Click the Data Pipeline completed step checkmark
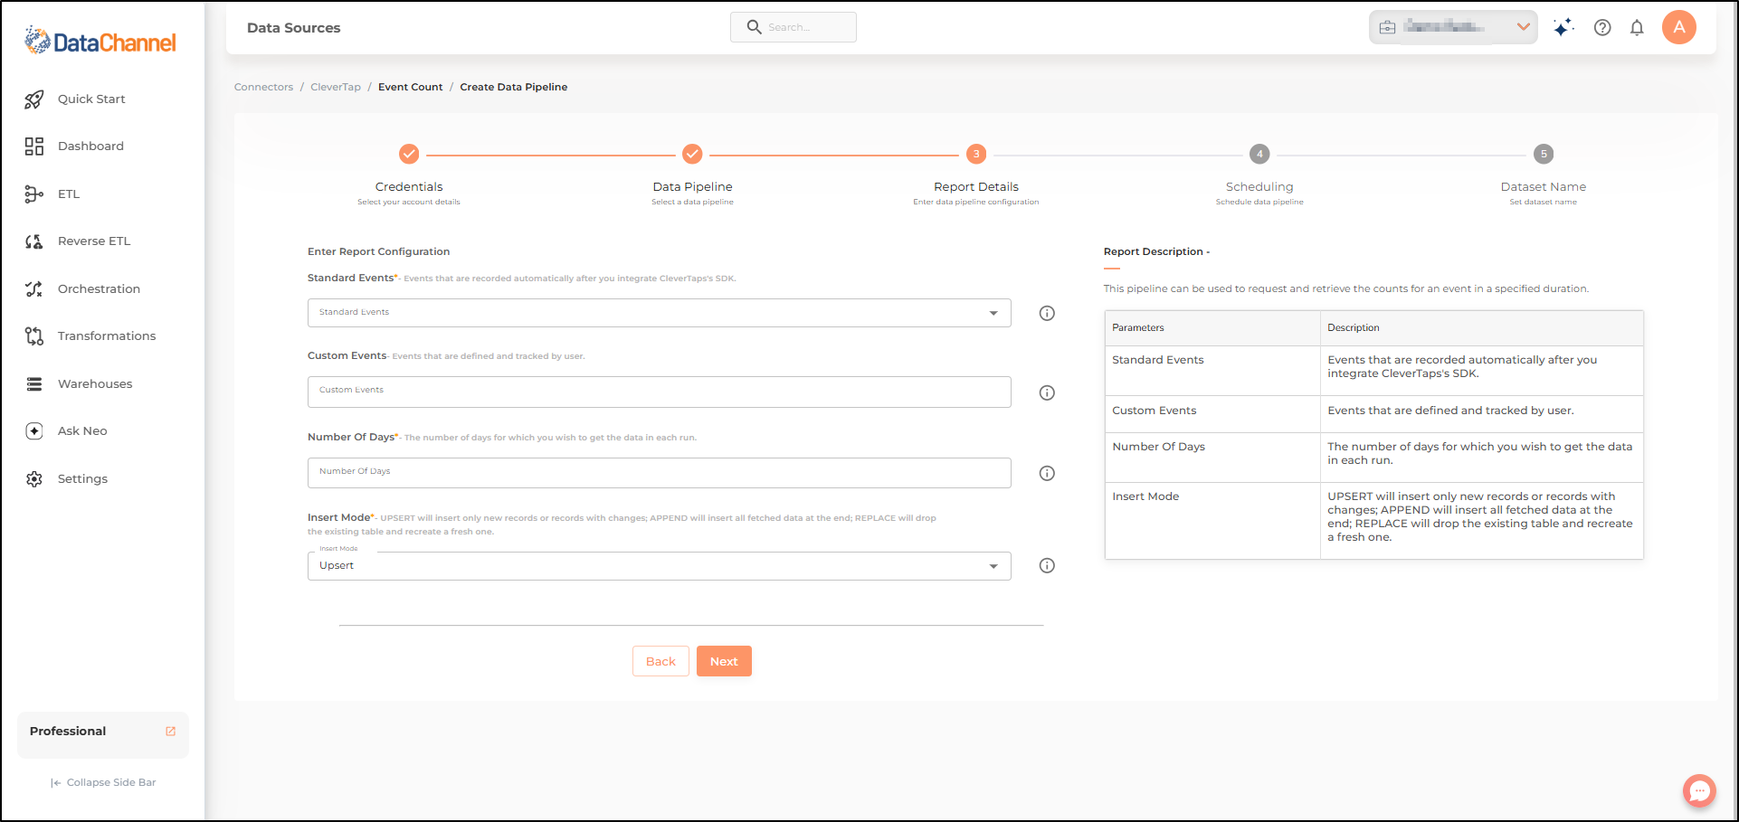 pos(692,154)
